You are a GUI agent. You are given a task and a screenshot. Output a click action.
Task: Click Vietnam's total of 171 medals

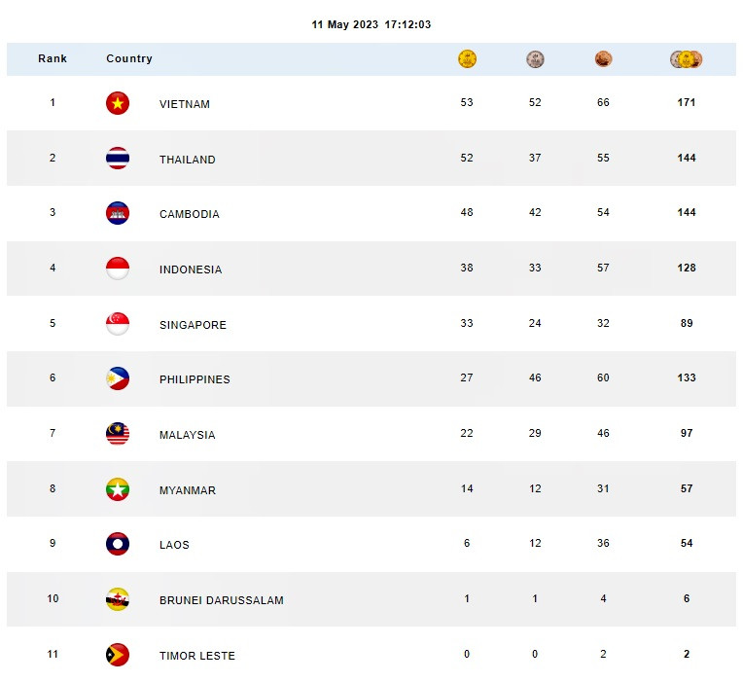click(x=687, y=102)
